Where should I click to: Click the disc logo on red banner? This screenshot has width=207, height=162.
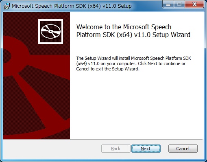(x=50, y=31)
